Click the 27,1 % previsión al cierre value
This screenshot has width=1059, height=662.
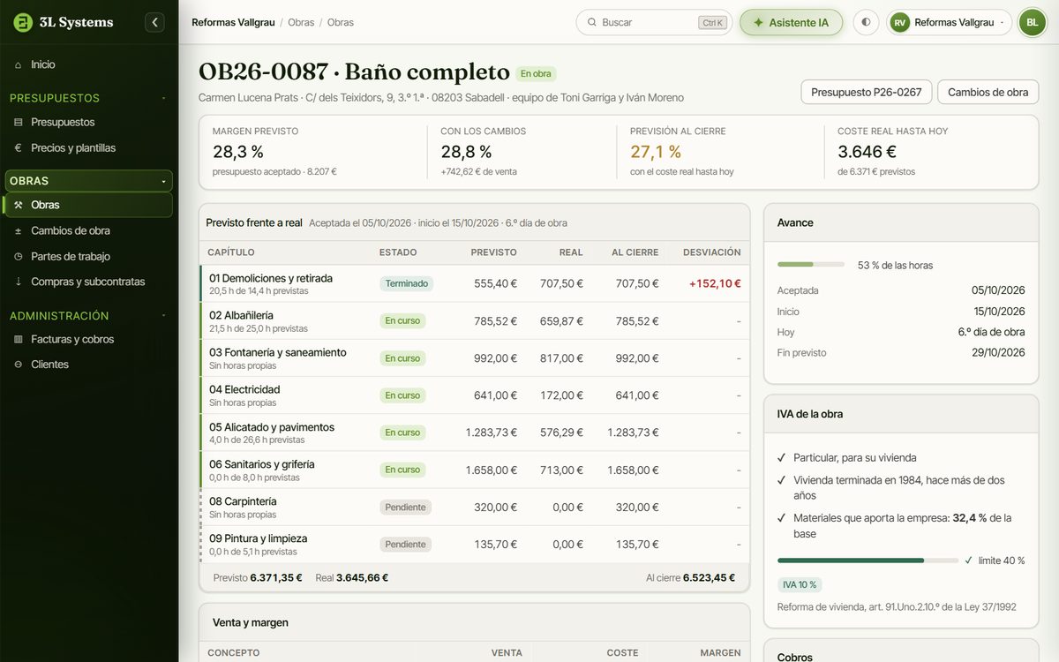(x=656, y=152)
